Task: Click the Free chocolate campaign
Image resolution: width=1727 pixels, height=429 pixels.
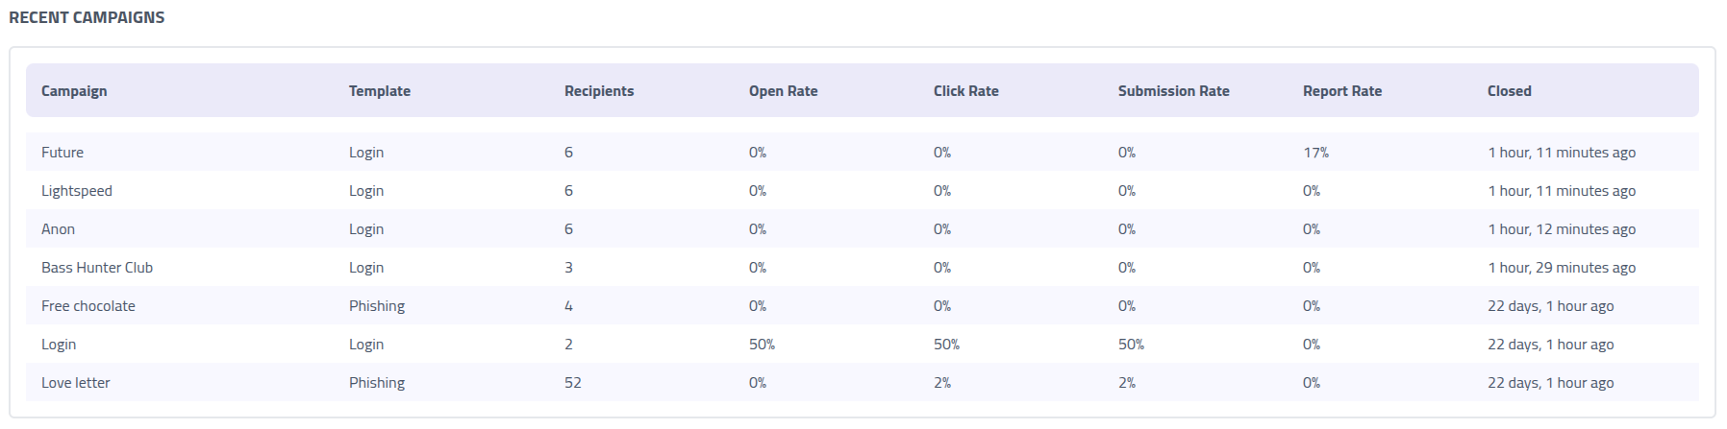Action: tap(88, 306)
